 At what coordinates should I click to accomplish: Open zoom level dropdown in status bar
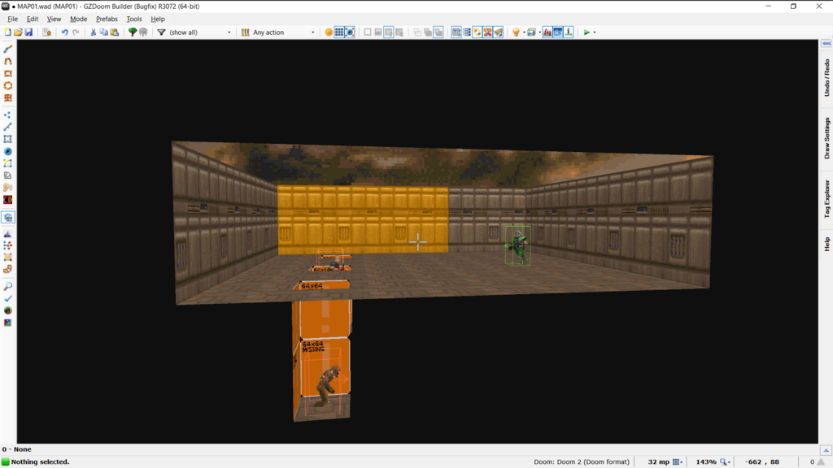pos(725,461)
